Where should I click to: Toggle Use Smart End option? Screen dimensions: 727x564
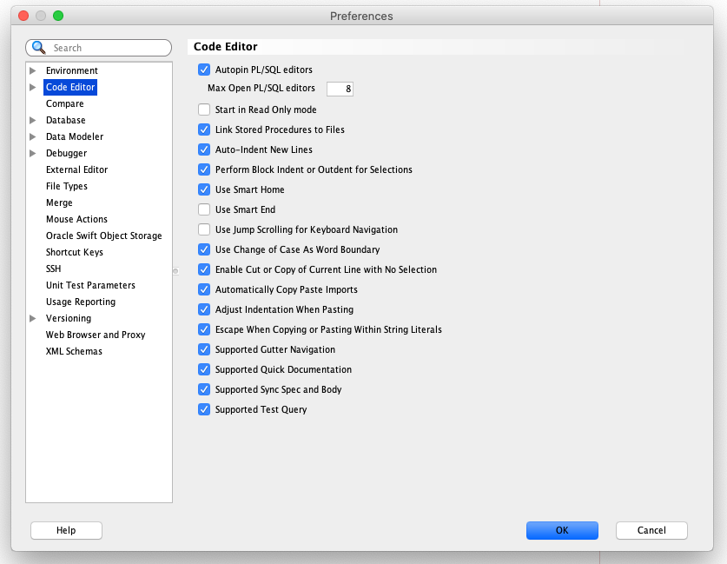point(204,209)
